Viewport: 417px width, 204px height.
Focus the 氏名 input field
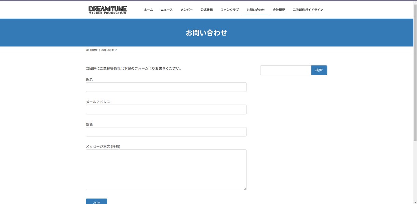166,87
